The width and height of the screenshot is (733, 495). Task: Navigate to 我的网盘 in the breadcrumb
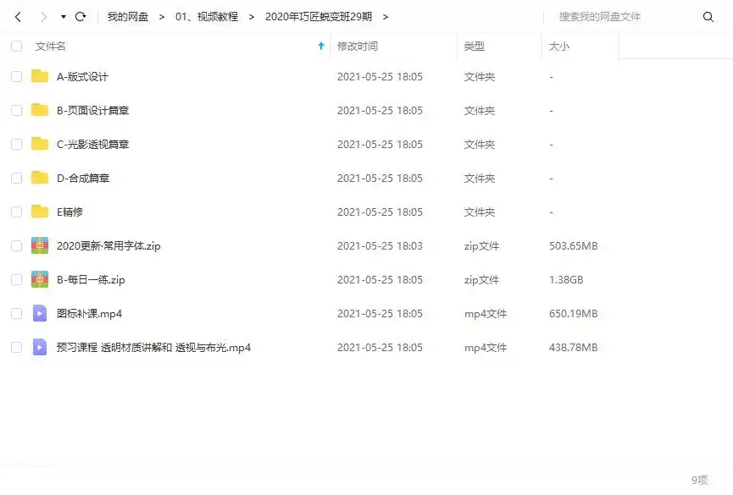[x=127, y=15]
